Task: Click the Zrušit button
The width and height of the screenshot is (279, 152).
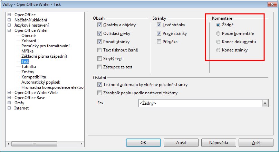Action: [181, 143]
